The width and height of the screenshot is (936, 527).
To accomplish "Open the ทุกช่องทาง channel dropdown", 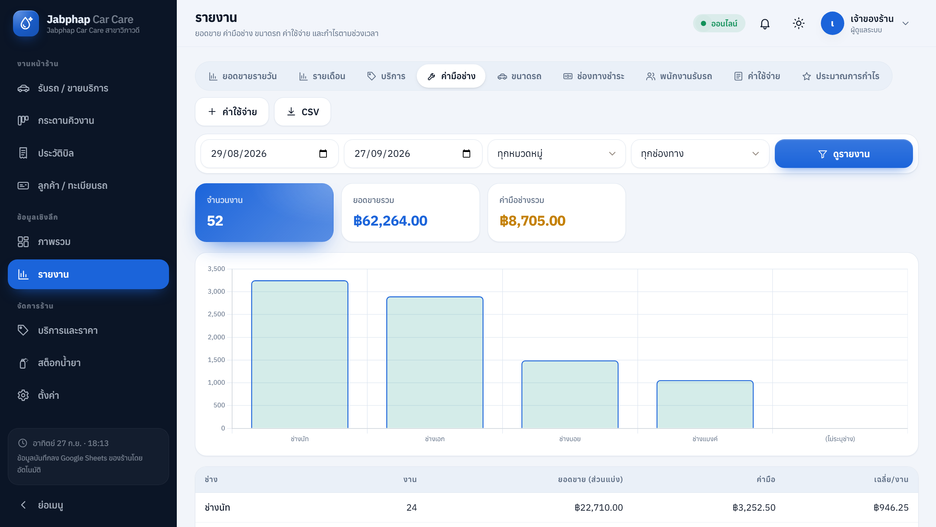I will coord(700,153).
